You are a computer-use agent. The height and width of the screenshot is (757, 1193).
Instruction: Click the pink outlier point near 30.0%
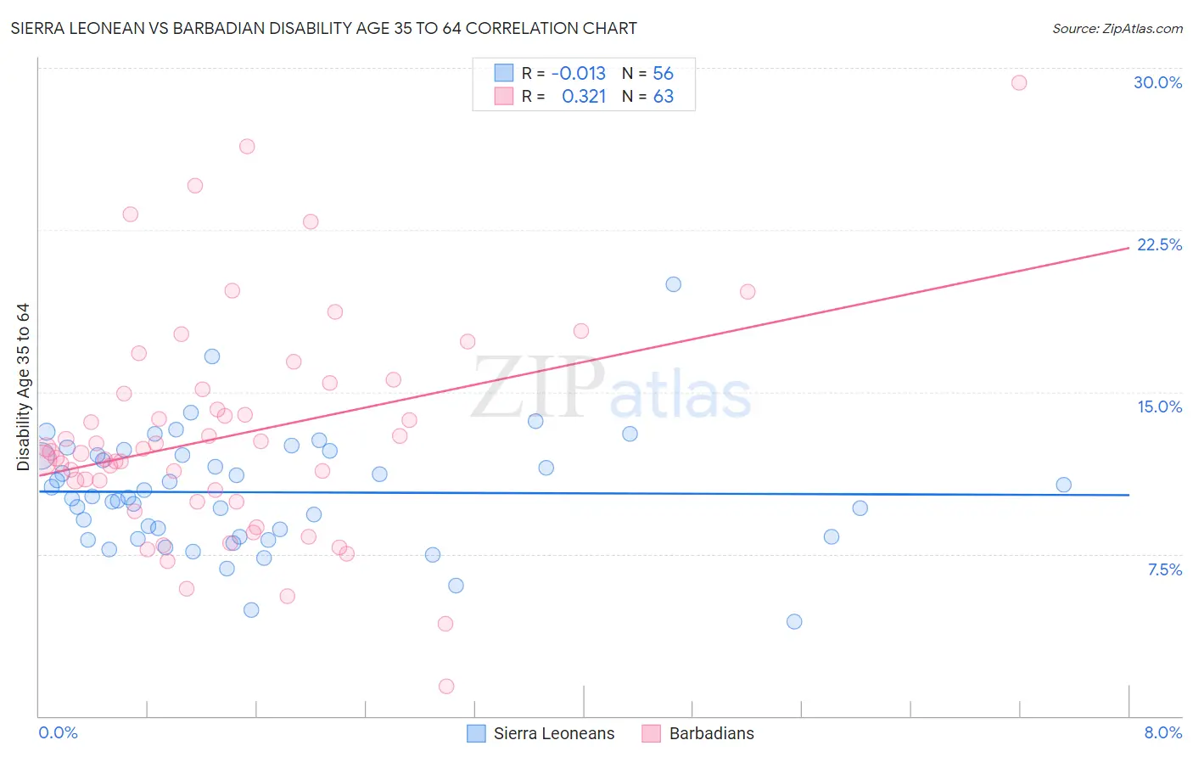tap(1019, 82)
